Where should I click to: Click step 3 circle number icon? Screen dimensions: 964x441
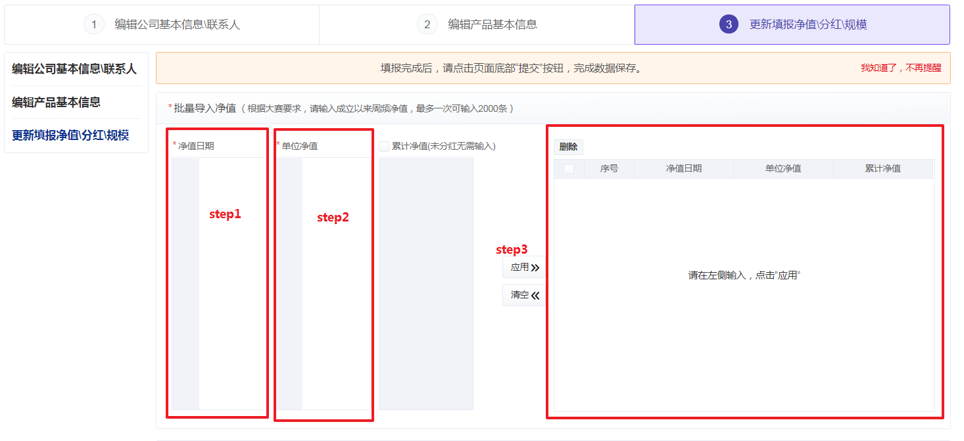(x=729, y=25)
